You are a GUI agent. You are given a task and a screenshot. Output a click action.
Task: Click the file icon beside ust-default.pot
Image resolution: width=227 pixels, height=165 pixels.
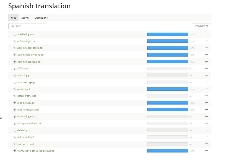[x=15, y=137]
